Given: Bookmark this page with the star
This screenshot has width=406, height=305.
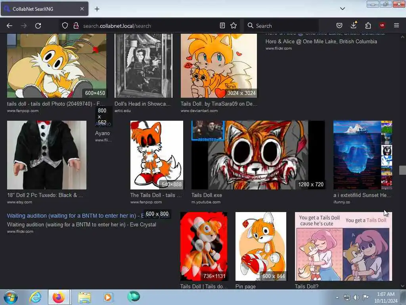Looking at the screenshot, I should [234, 25].
